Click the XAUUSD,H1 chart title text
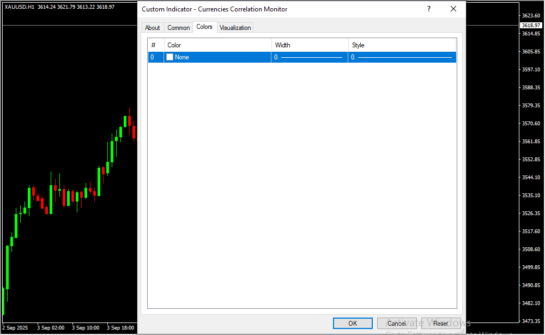The image size is (545, 335). [x=20, y=7]
